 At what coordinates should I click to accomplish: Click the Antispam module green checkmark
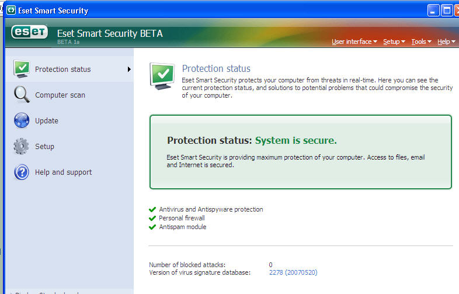tap(152, 227)
